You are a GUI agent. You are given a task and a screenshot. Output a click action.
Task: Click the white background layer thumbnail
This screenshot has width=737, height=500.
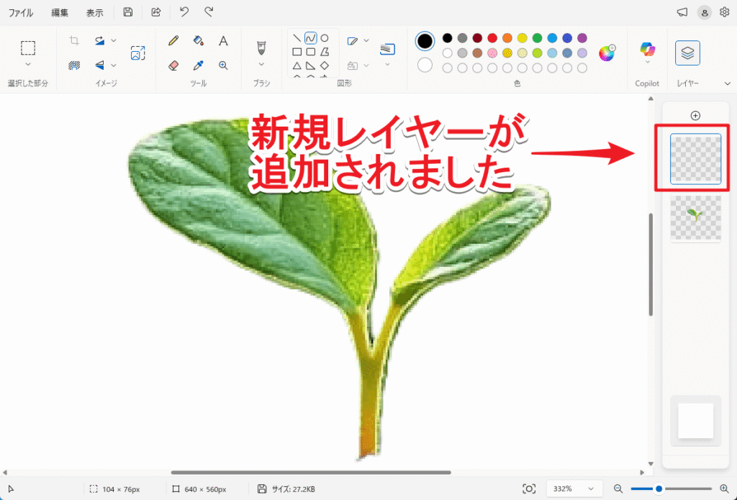(x=695, y=421)
